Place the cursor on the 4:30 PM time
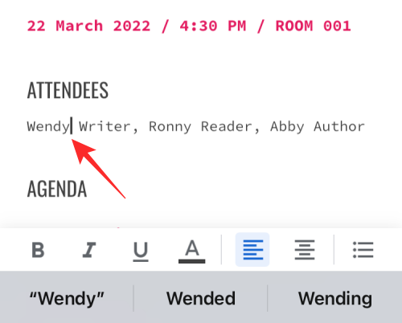The height and width of the screenshot is (323, 402). pyautogui.click(x=213, y=27)
